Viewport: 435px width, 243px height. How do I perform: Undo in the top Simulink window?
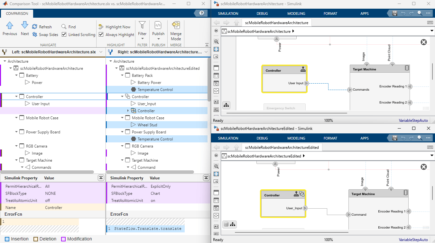[x=403, y=13]
